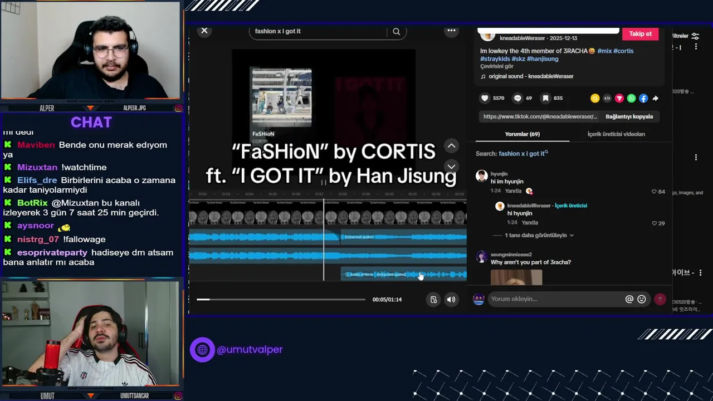Send to friends with pink paper-plane icon
713x401 pixels.
(x=619, y=99)
